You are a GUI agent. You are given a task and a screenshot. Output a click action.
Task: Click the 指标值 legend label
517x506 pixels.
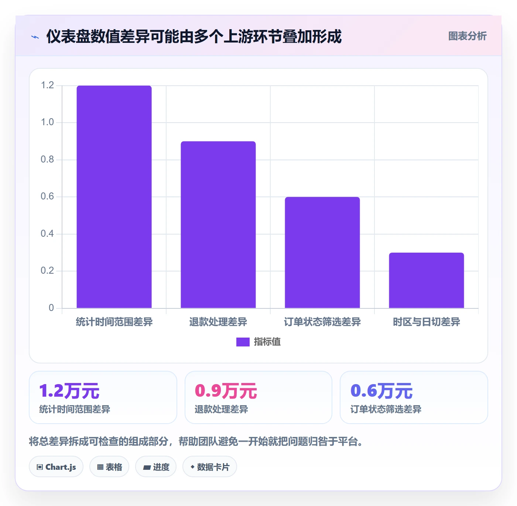(267, 342)
